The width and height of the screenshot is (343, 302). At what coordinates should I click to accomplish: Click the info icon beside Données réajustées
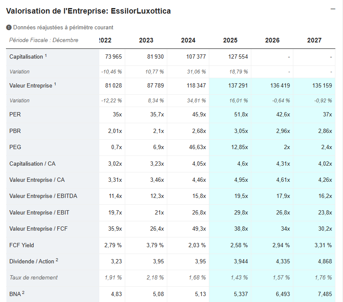[9, 28]
